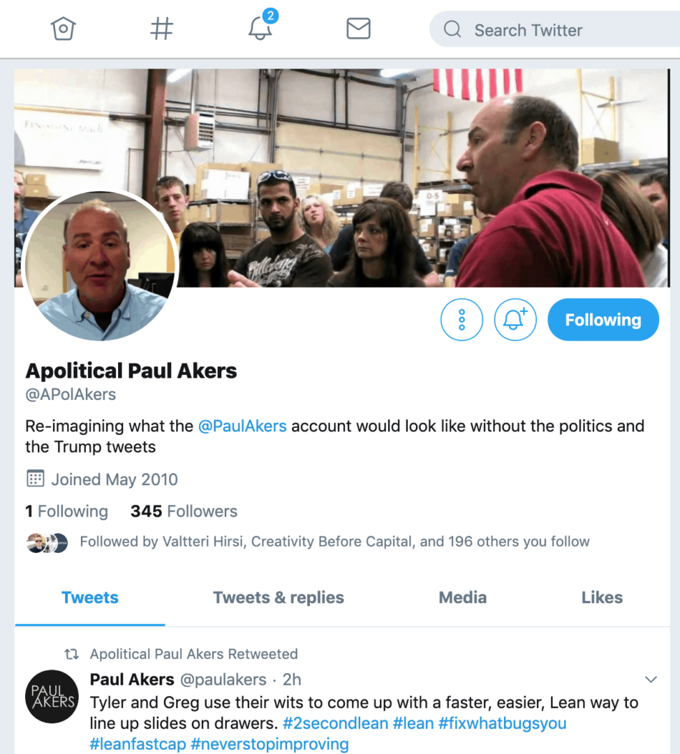
Task: Open the round profile avatar photo
Action: coord(100,266)
